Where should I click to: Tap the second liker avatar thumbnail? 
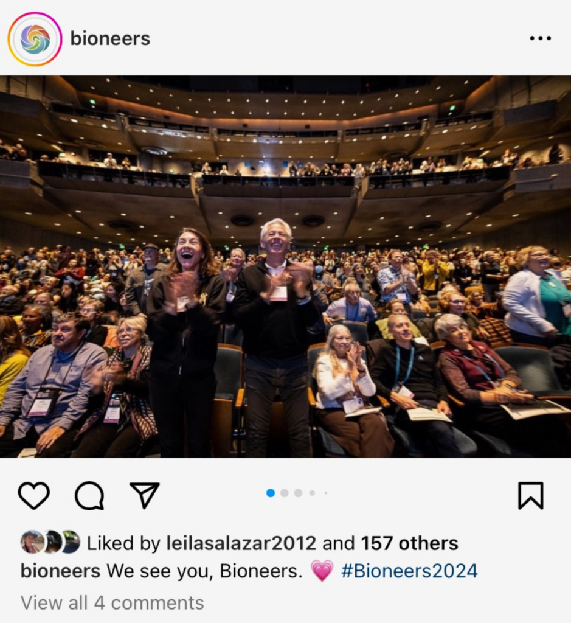pos(53,542)
